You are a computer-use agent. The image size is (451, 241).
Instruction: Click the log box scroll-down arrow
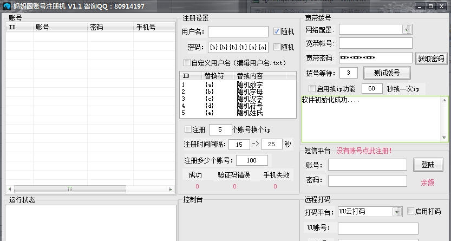pos(444,138)
